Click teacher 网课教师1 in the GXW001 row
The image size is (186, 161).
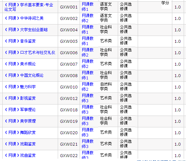(88, 7)
